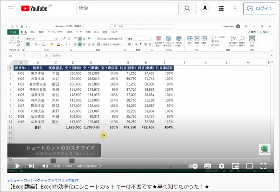Click the AutoSum sigma in Excel
280x192 pixels.
[x=212, y=37]
